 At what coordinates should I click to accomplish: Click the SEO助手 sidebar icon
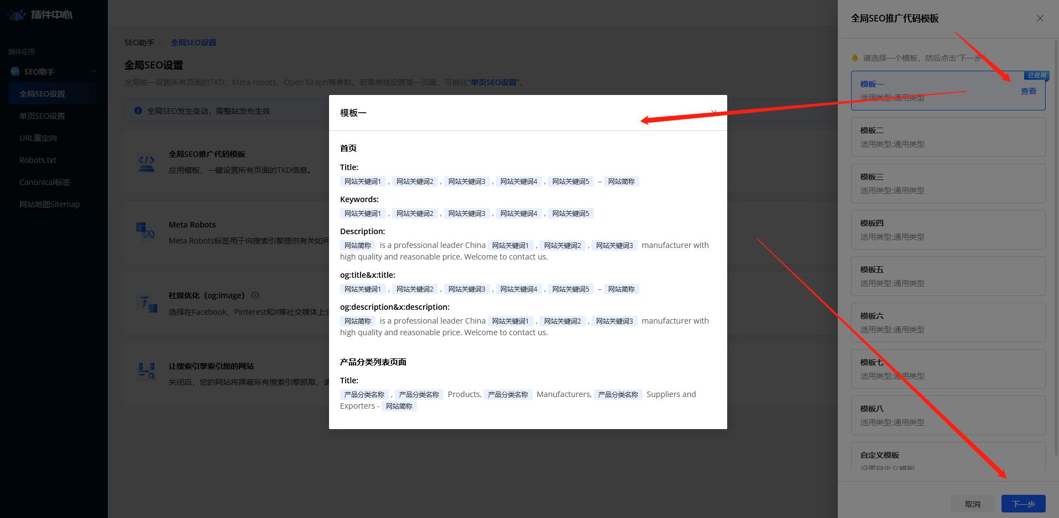[15, 72]
